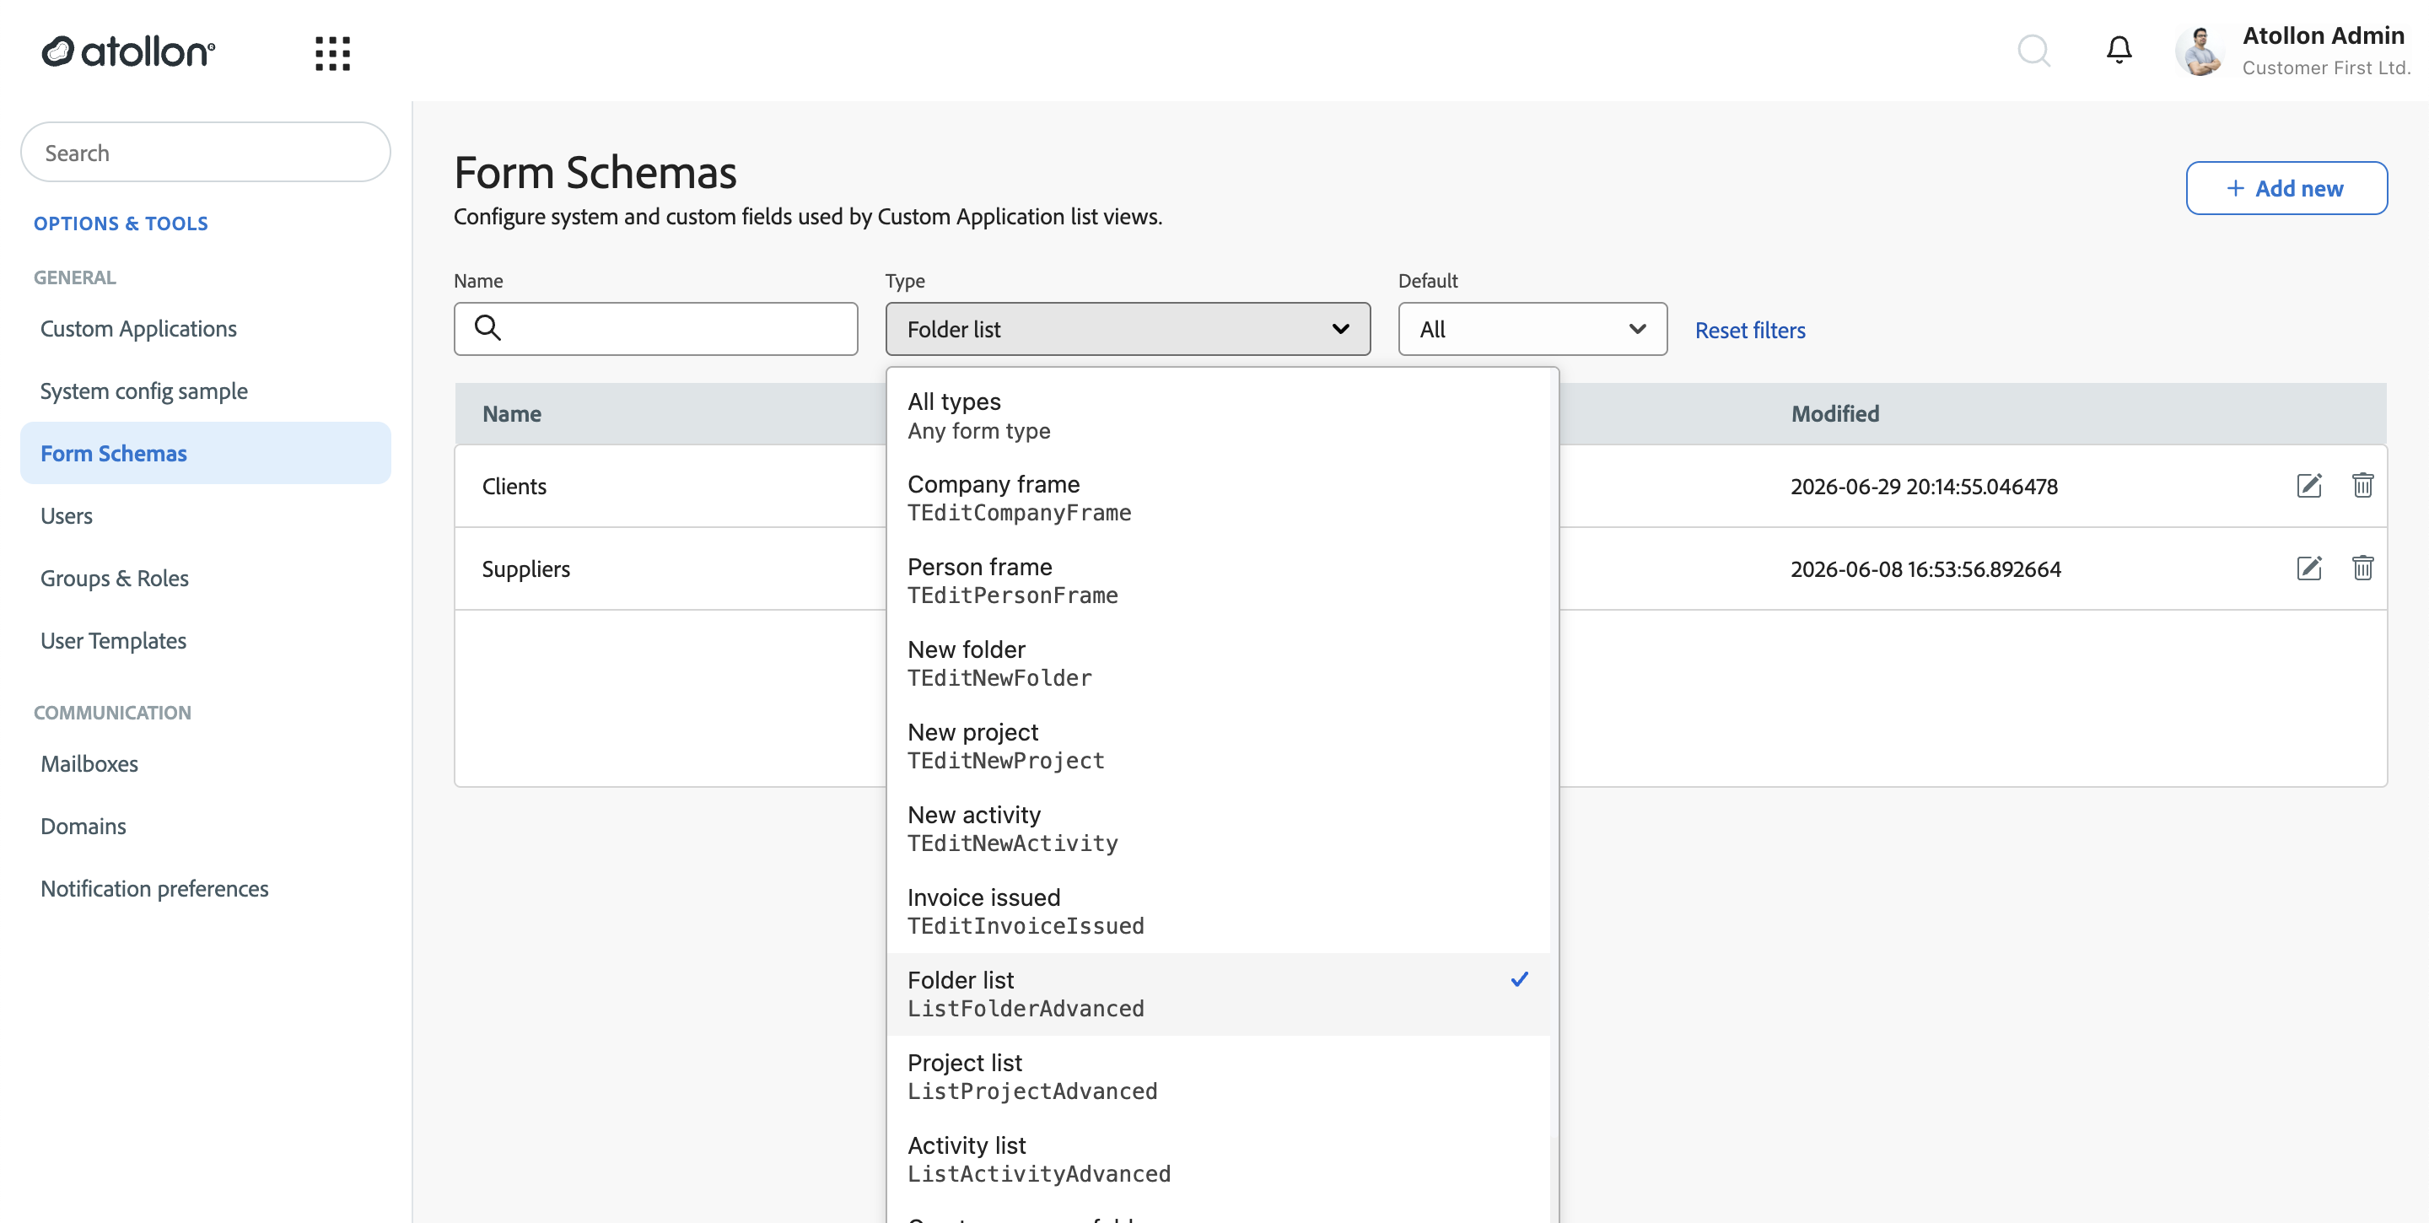Click Reset filters link

tap(1750, 330)
